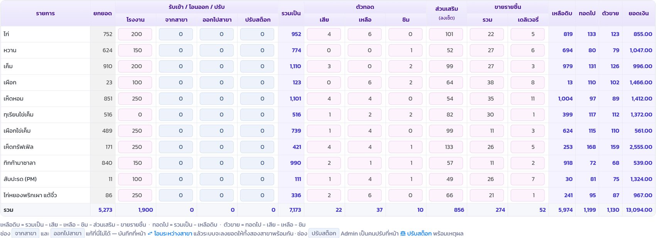Image resolution: width=656 pixels, height=238 pixels.
Task: Select the ชิม field in row ทุเรียนไข่เค็ม
Action: (x=406, y=115)
